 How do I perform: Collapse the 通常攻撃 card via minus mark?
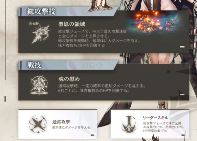[92, 135]
